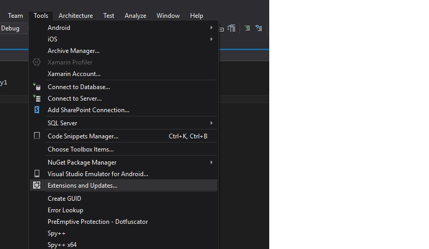The image size is (429, 249).
Task: Expand the iOS submenu
Action: click(x=124, y=39)
